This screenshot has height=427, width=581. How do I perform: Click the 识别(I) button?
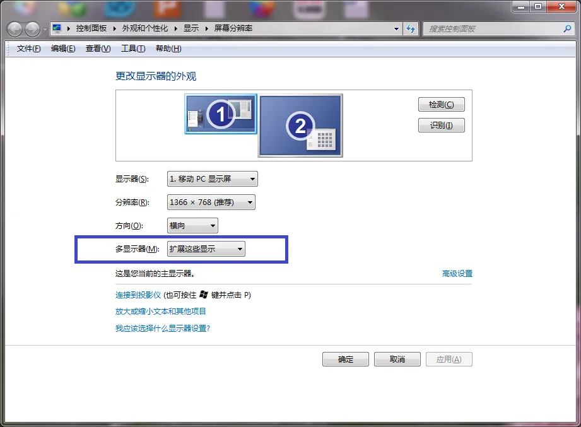click(442, 125)
